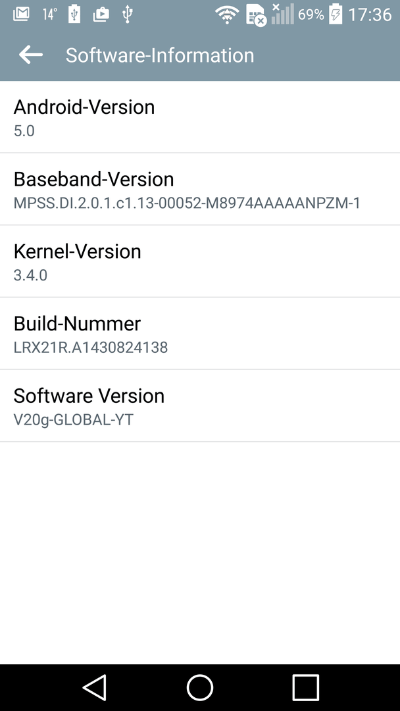The image size is (400, 711).
Task: Select the Android-Version entry
Action: coord(200,117)
